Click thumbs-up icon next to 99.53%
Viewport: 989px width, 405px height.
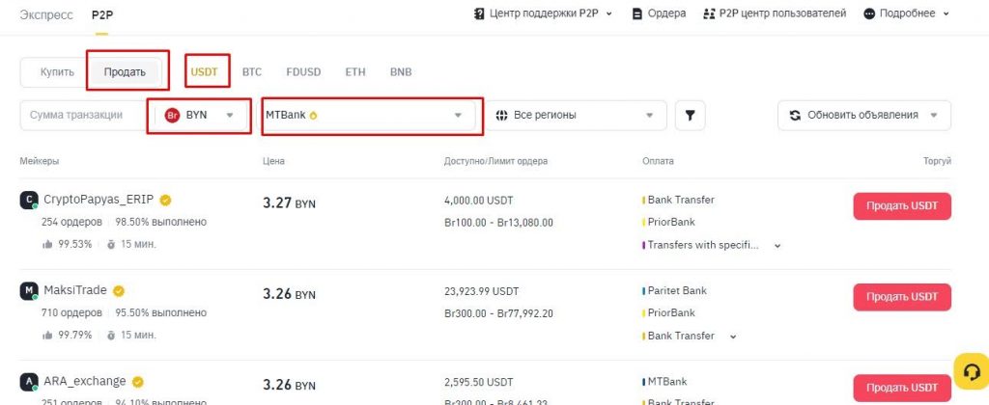46,244
